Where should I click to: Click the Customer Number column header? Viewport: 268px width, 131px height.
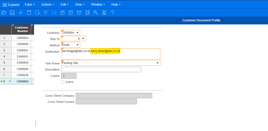pos(21,29)
